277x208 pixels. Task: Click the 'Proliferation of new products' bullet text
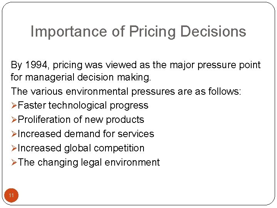click(x=81, y=120)
